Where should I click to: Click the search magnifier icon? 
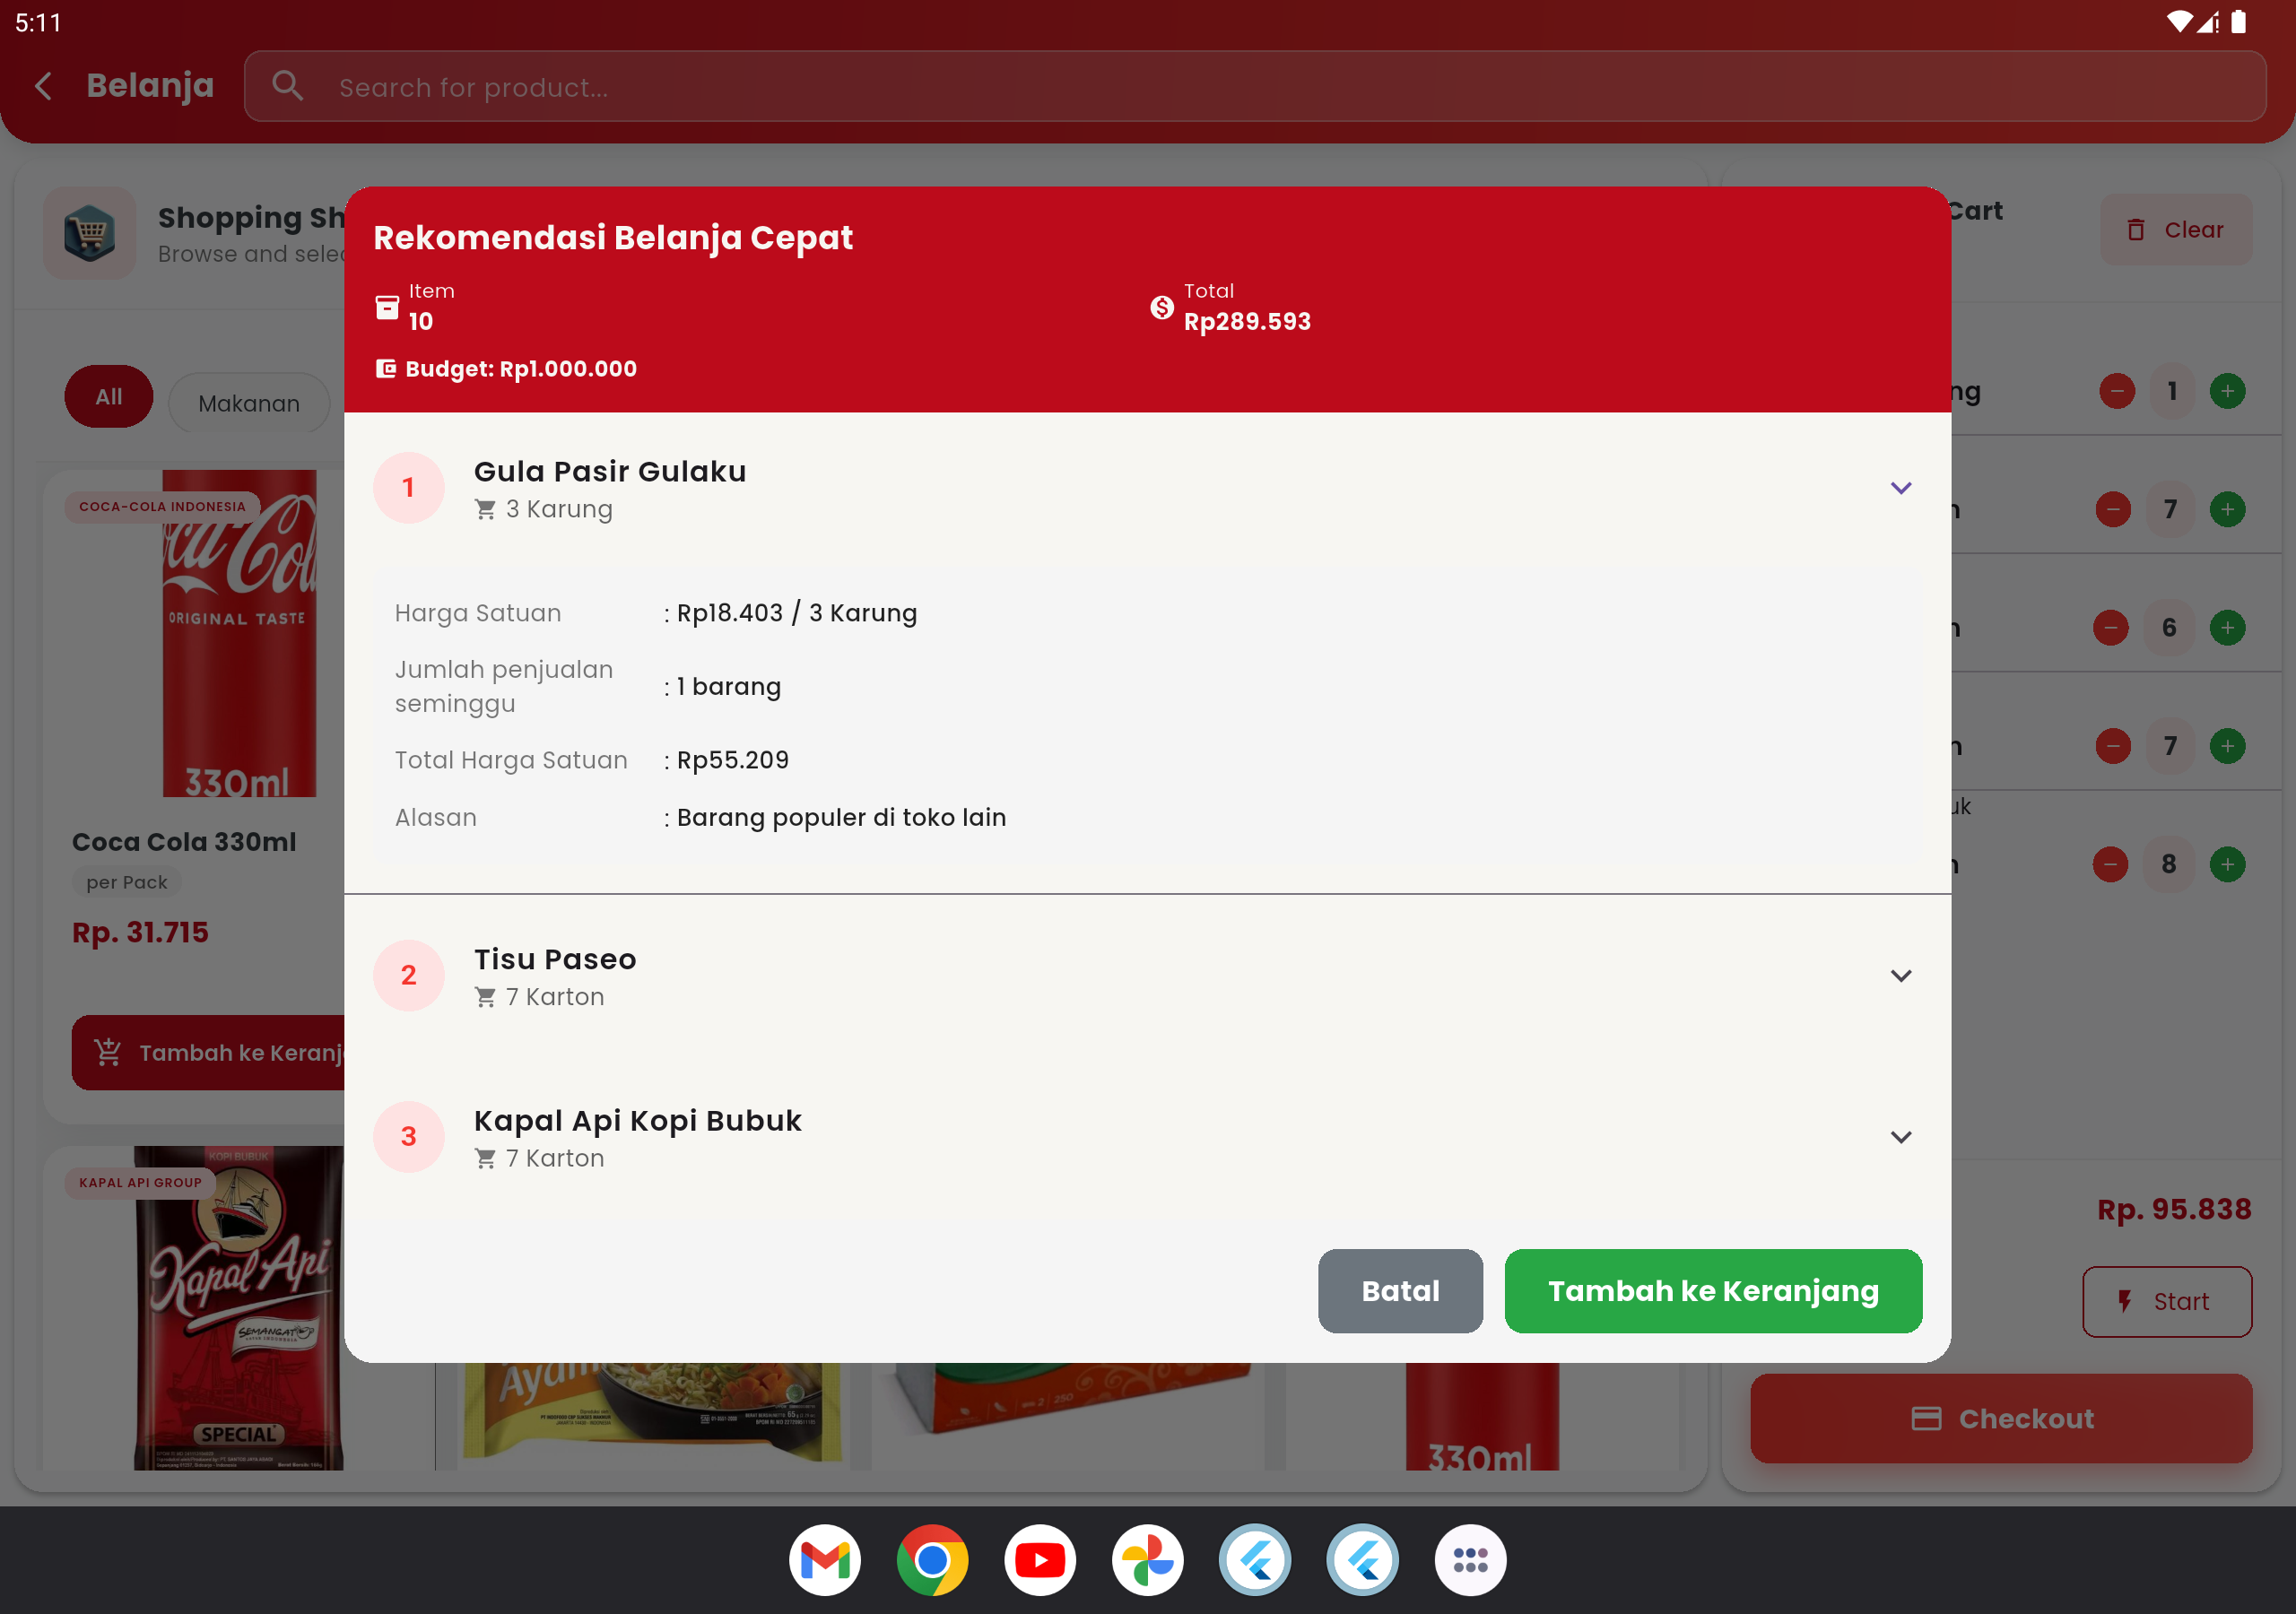point(288,85)
